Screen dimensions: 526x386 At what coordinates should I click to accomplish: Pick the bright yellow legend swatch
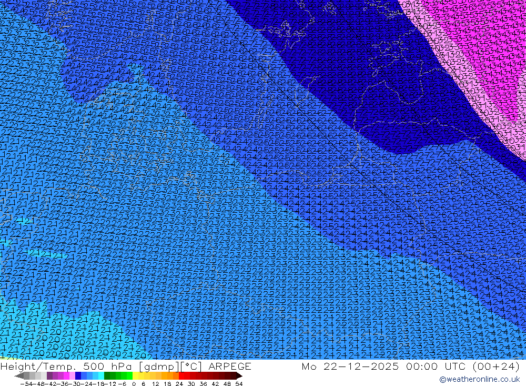(136, 376)
